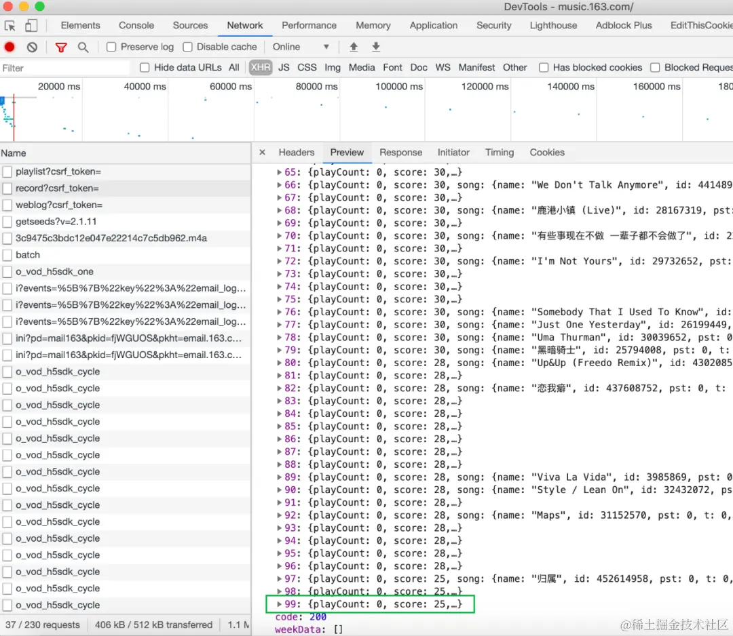
Task: Expand entry 99 playCount object
Action: tap(279, 604)
